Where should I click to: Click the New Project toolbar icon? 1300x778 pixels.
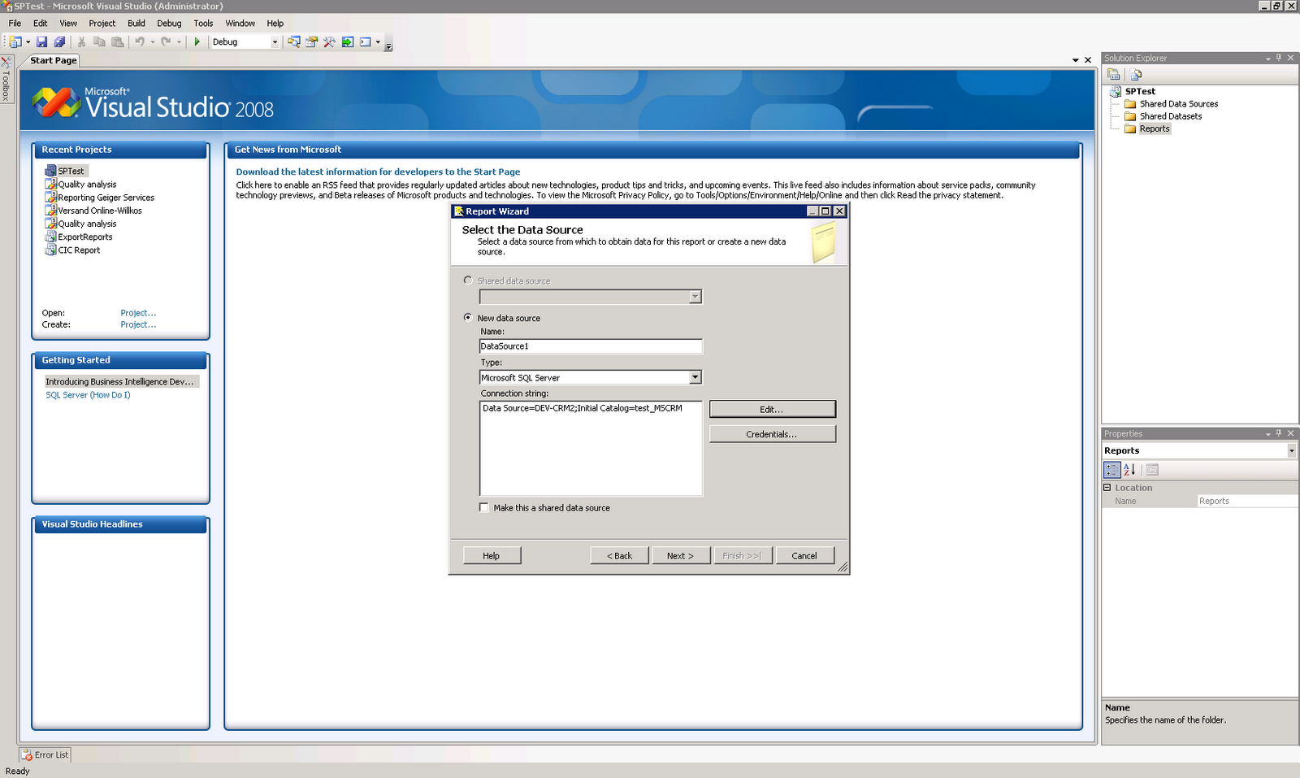click(x=15, y=42)
